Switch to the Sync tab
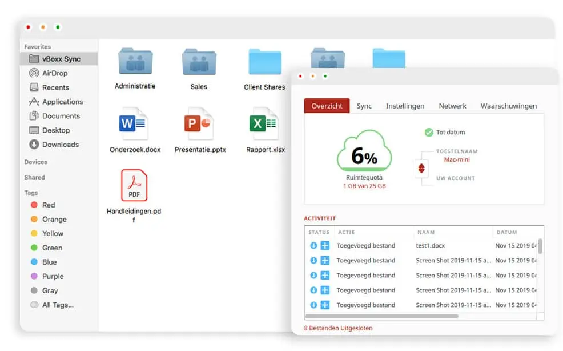 [x=364, y=106]
